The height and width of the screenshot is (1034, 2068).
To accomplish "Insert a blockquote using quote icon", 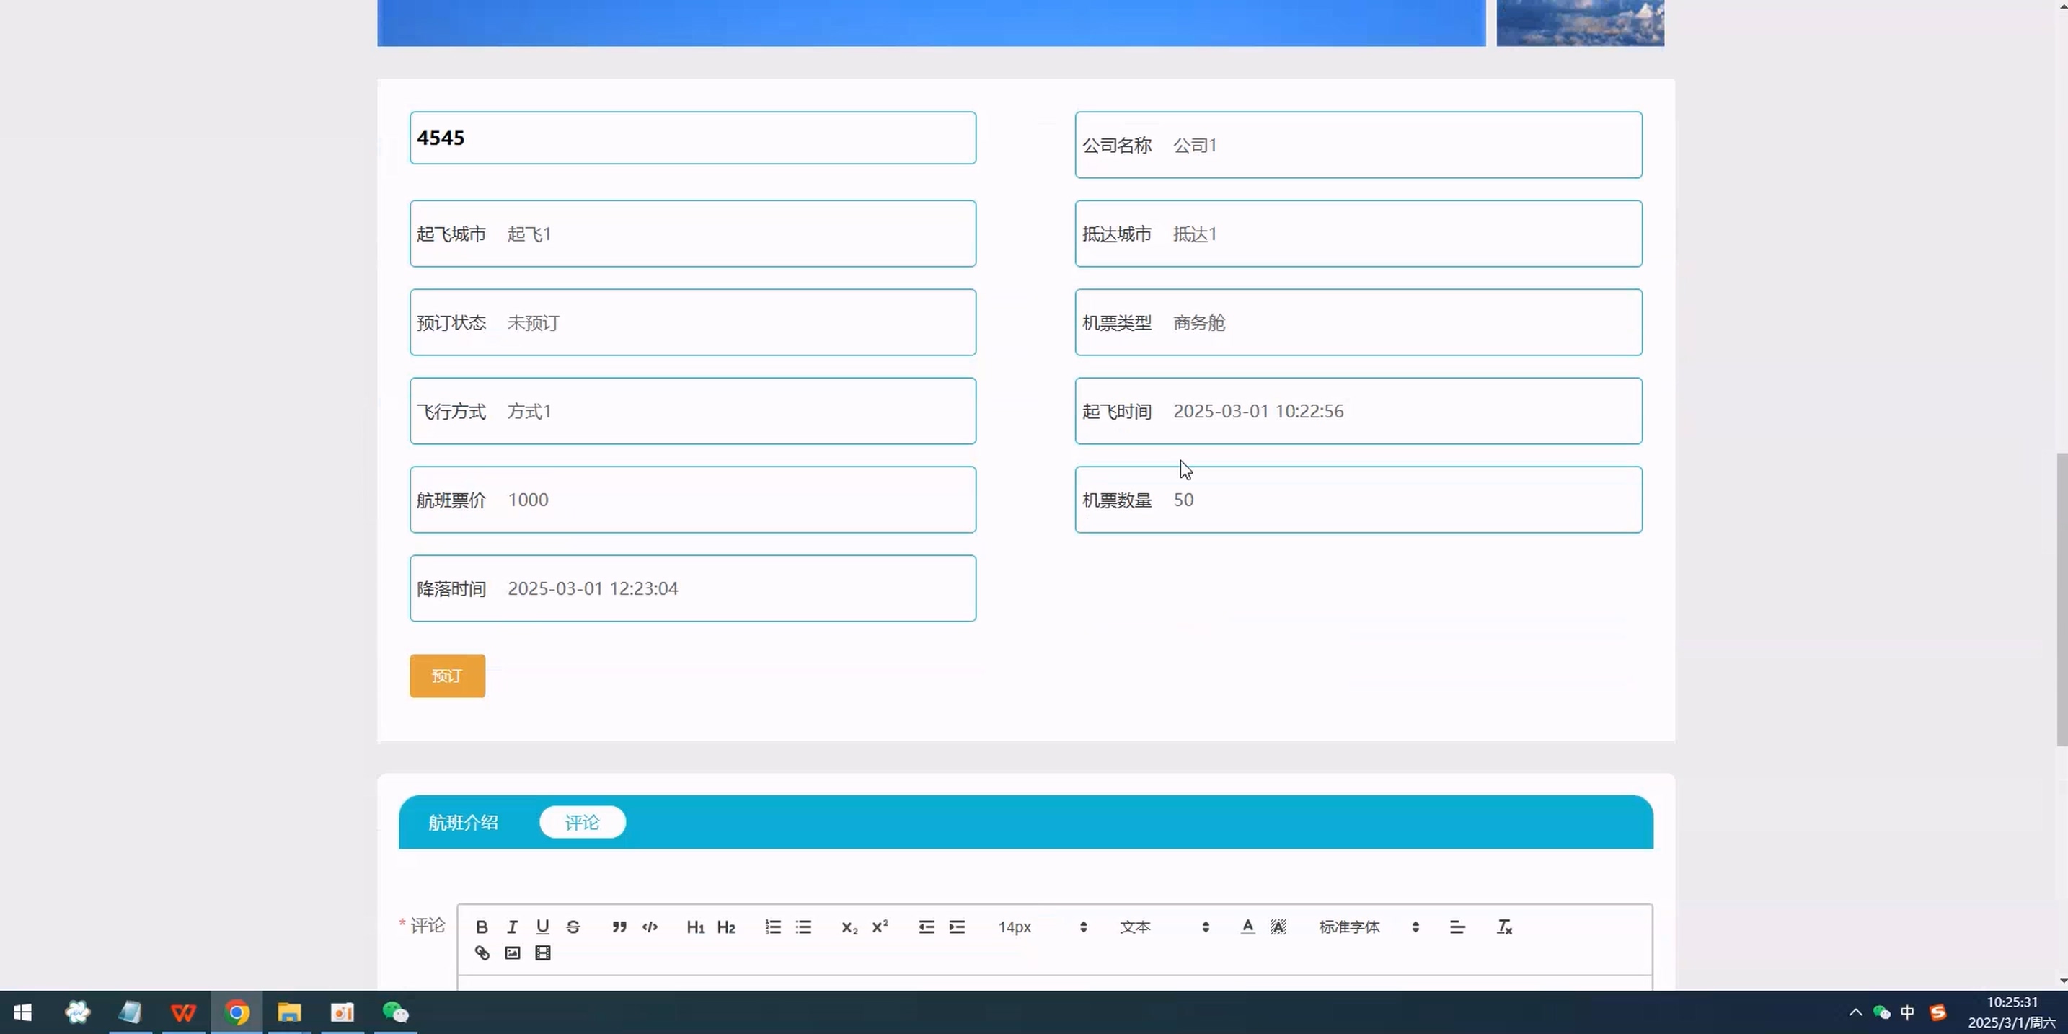I will 619,927.
